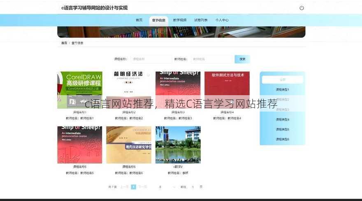The height and width of the screenshot is (201, 362).
Task: Click the 教师姓名3 teacher line
Action: pyautogui.click(x=178, y=118)
